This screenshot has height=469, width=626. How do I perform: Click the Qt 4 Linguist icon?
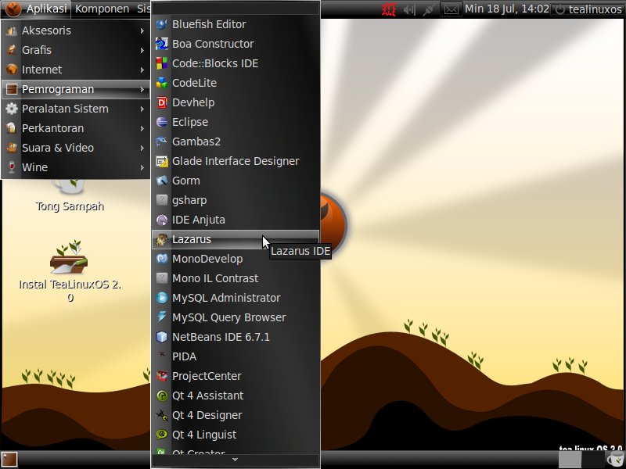pyautogui.click(x=162, y=435)
